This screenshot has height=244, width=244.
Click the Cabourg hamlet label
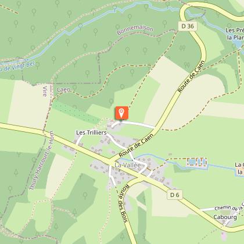pyautogui.click(x=225, y=217)
